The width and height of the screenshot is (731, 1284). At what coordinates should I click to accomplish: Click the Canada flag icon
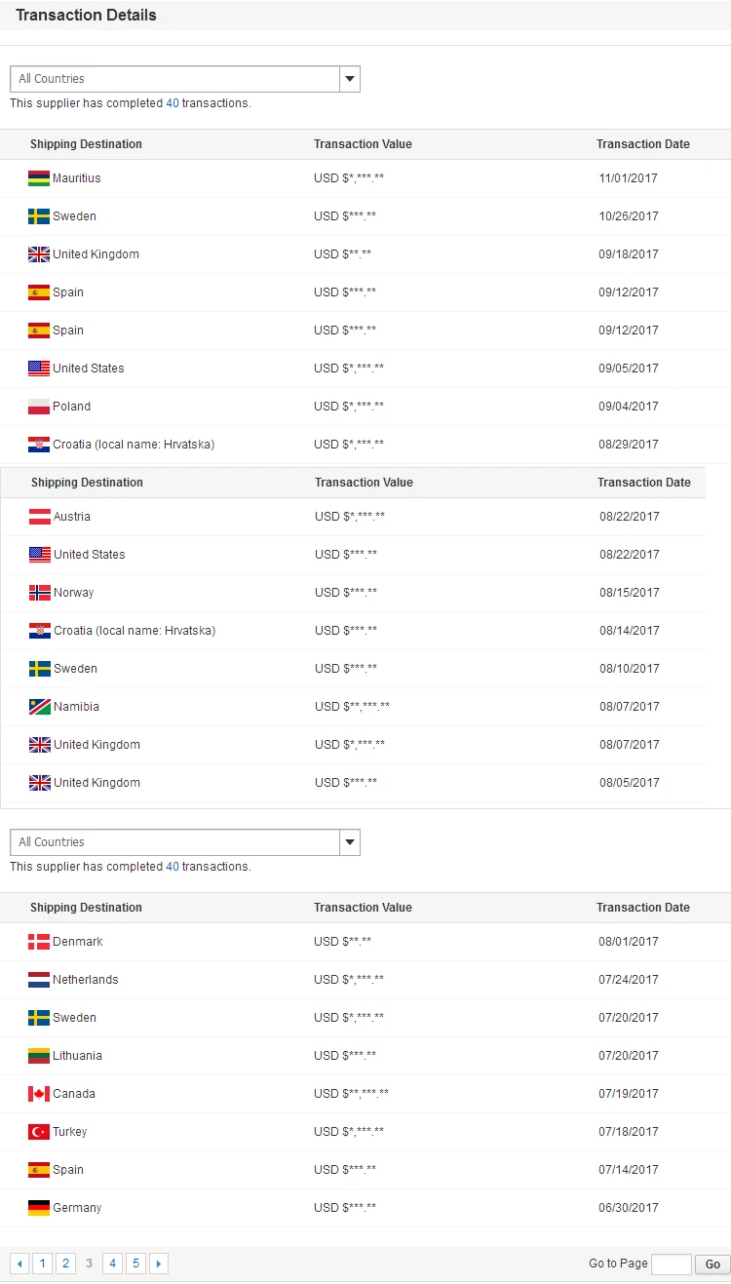39,1094
